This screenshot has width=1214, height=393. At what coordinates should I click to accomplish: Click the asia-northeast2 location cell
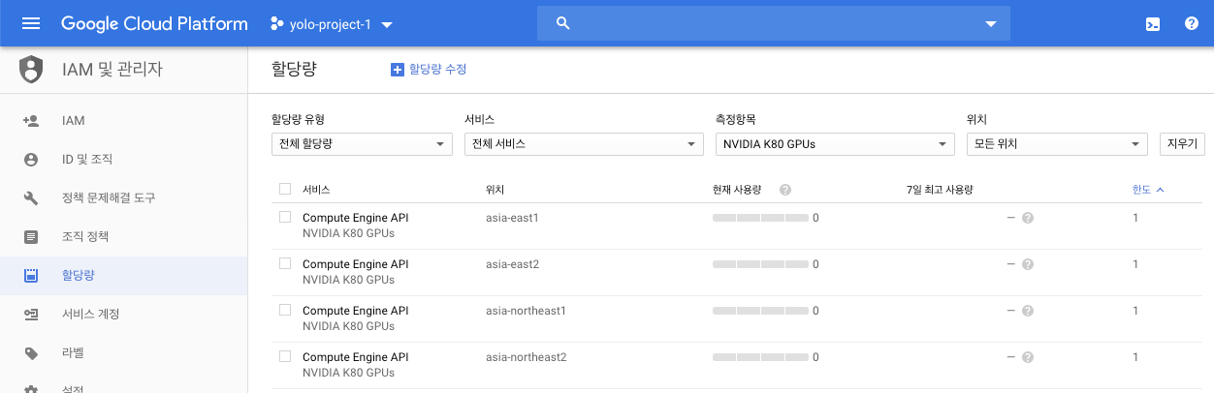(x=526, y=357)
